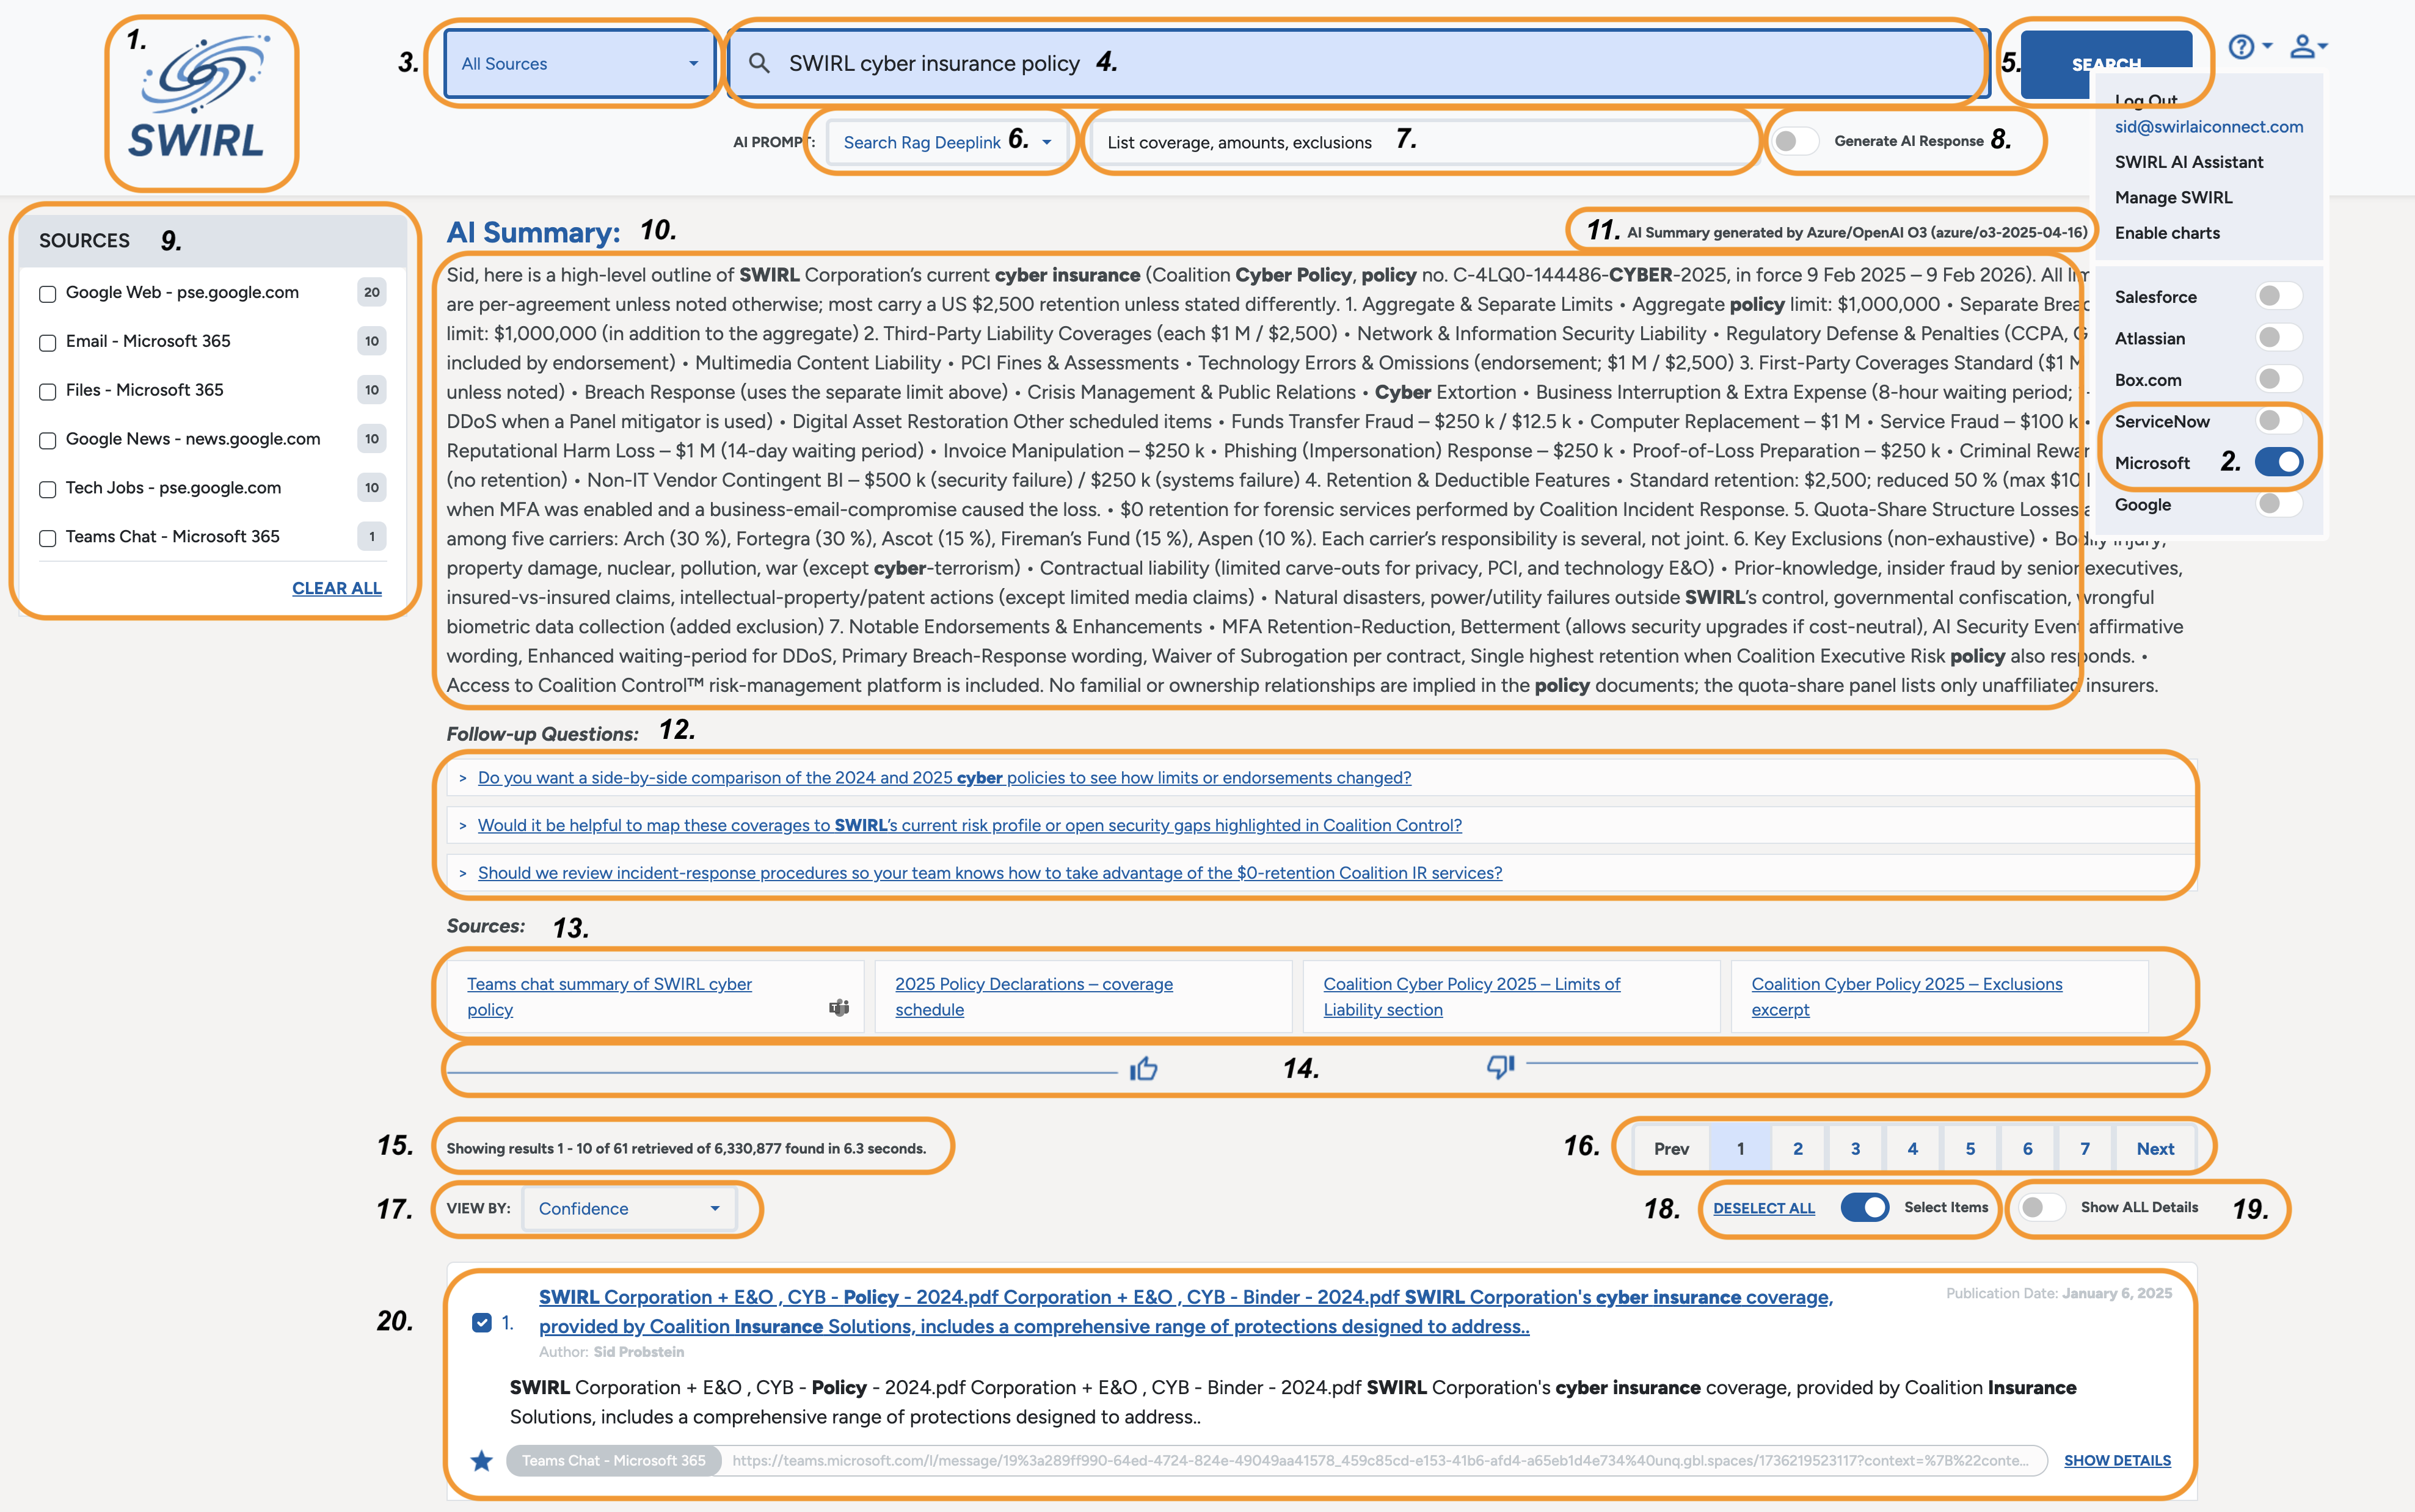Screen dimensions: 2415x1512
Task: Click the magnifier icon in search box
Action: tap(760, 63)
